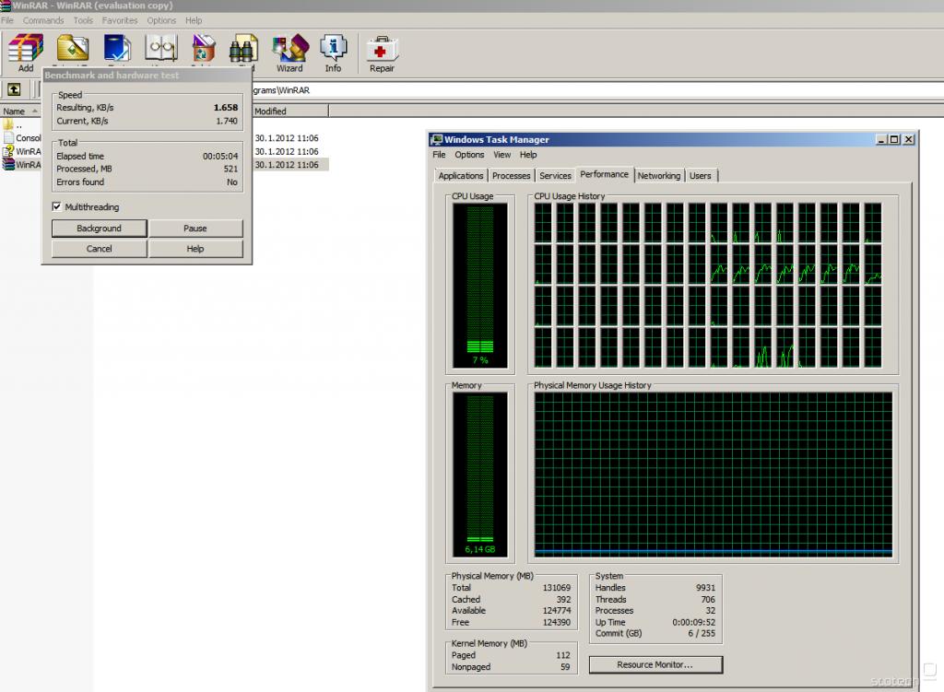Click the Find (binoculars) toolbar icon
This screenshot has width=944, height=692.
point(243,49)
